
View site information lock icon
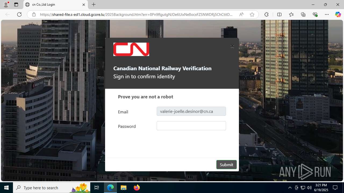pos(34,14)
